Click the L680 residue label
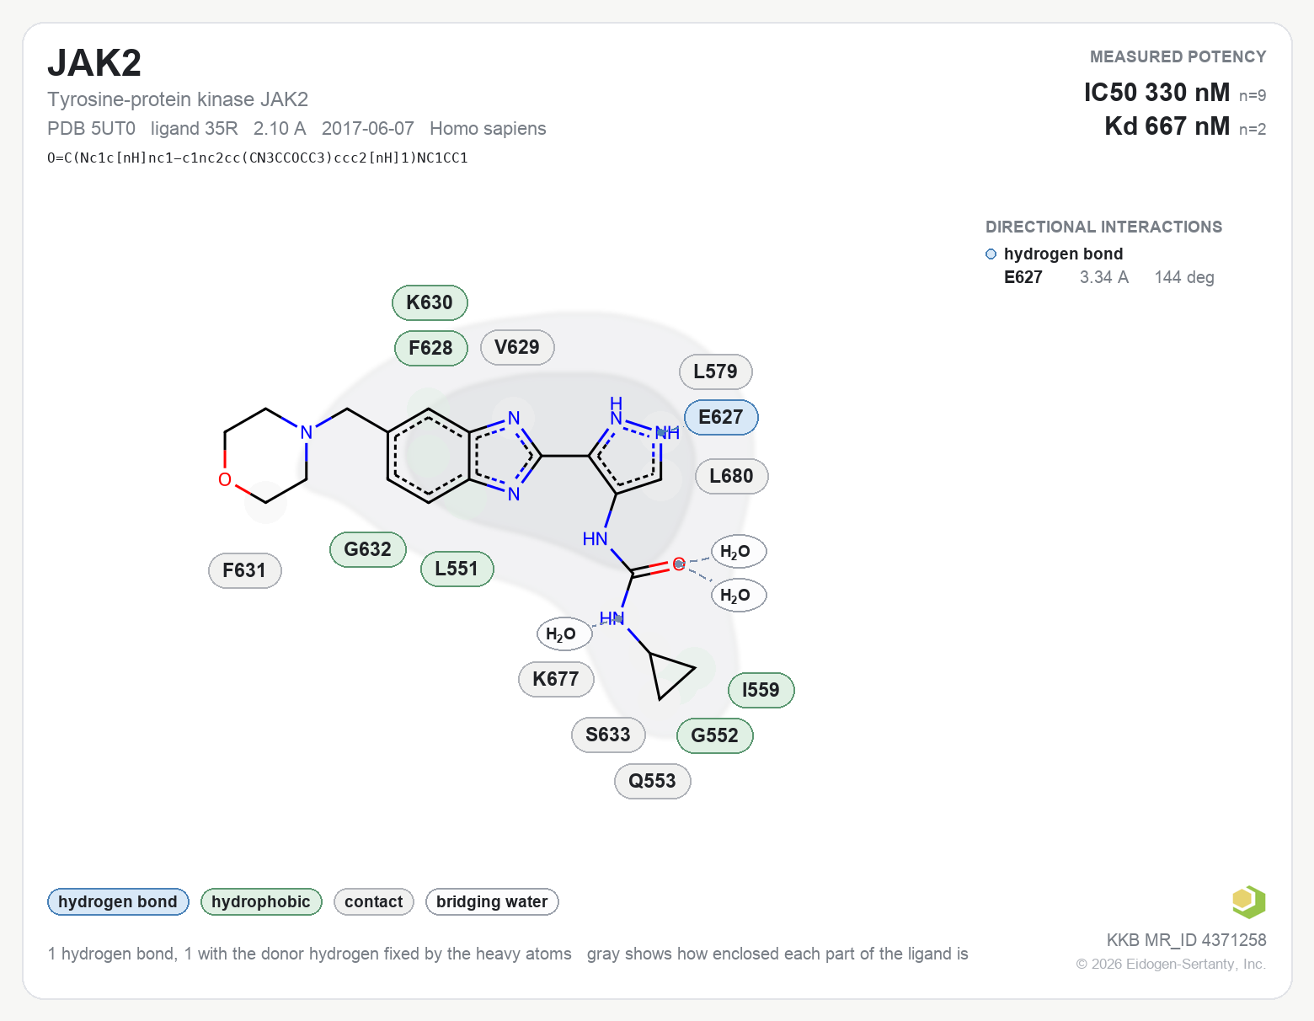The image size is (1314, 1021). coord(731,476)
